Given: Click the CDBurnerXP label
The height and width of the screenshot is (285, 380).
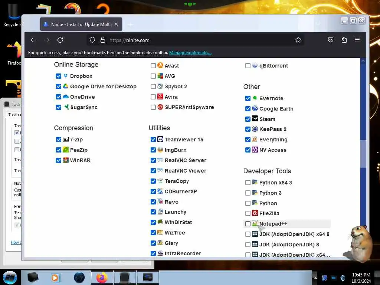Looking at the screenshot, I should pyautogui.click(x=181, y=191).
